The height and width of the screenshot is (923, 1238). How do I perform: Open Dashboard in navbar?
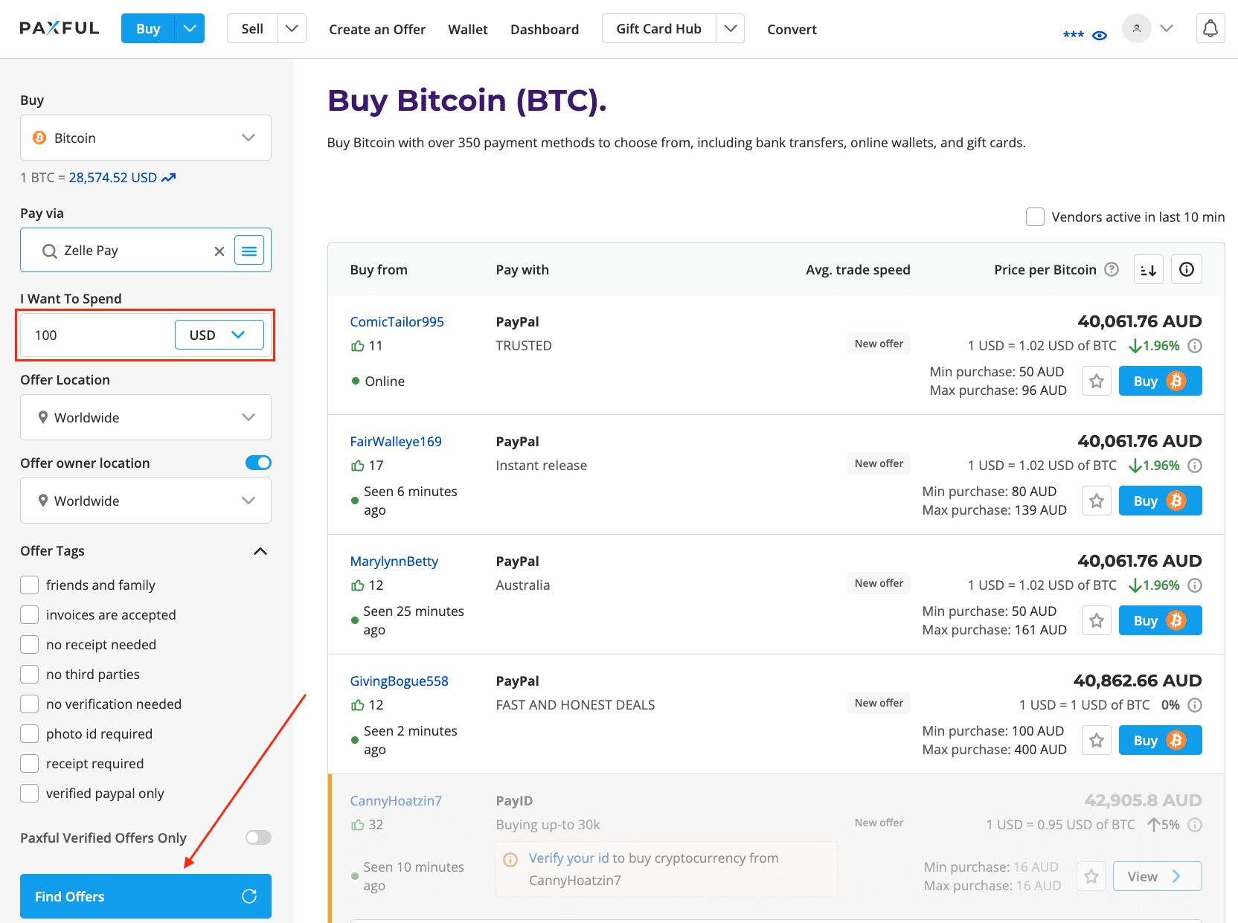click(x=545, y=29)
